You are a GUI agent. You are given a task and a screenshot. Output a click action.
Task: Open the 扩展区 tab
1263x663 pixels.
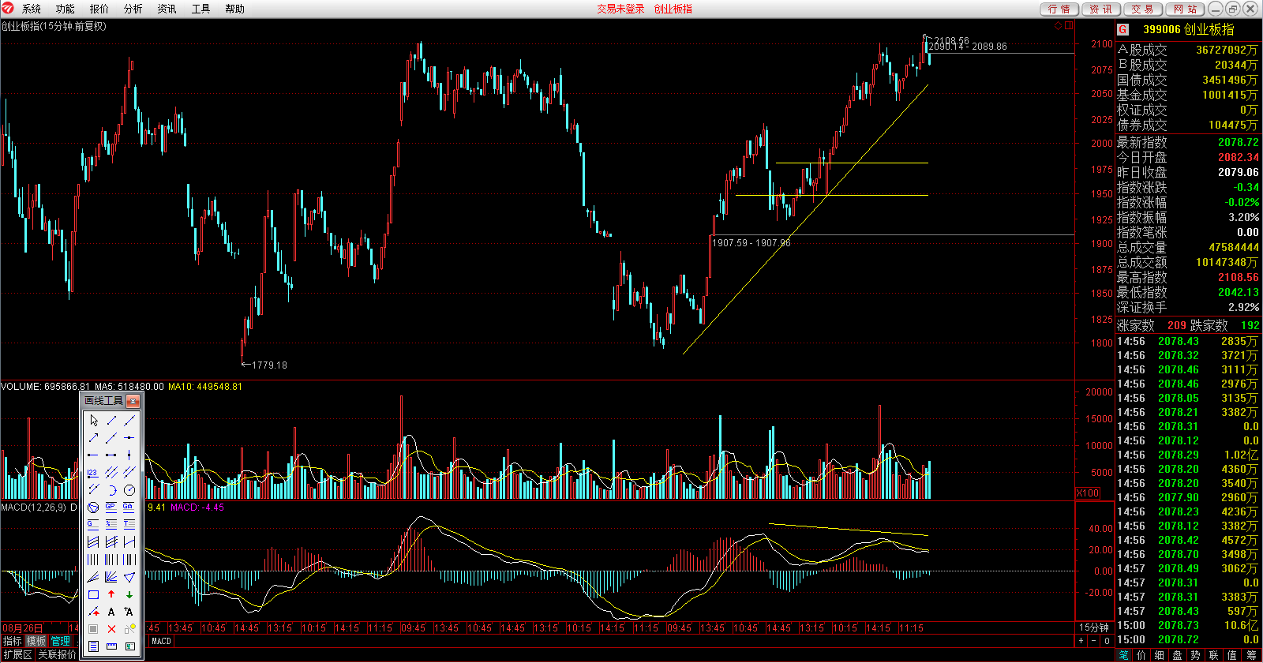coord(18,655)
